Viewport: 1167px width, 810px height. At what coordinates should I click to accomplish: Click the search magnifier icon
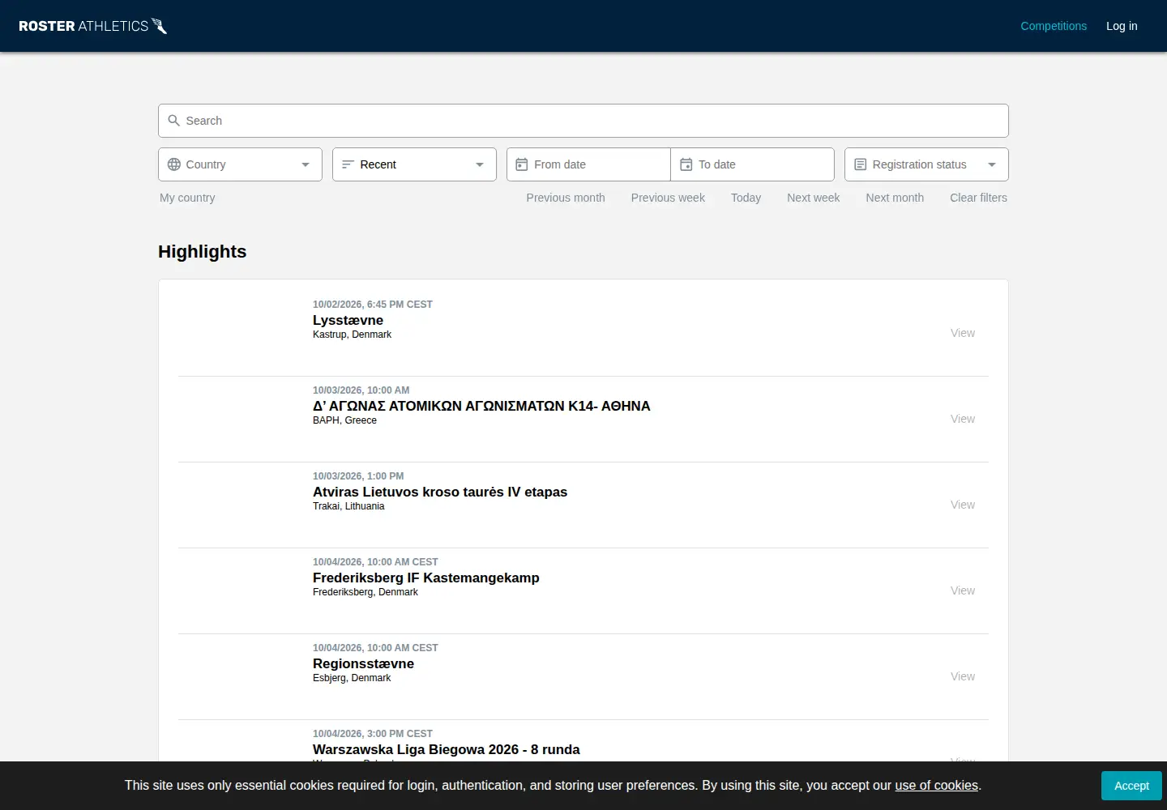[173, 121]
